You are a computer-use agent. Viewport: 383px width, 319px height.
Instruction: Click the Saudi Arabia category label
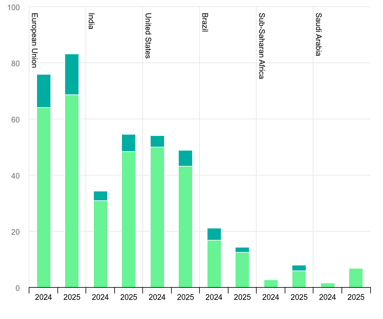tap(318, 34)
